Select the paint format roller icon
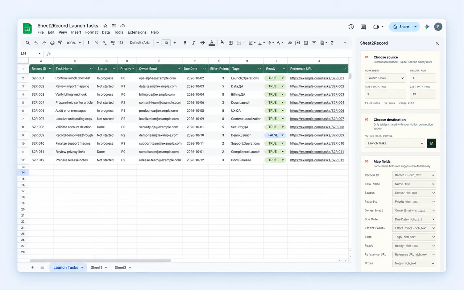Viewport: 464px width, 290px height. (x=60, y=43)
